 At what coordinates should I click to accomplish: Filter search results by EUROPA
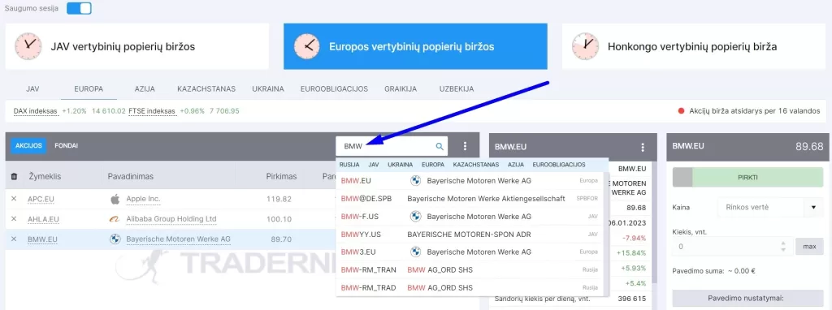pyautogui.click(x=433, y=165)
